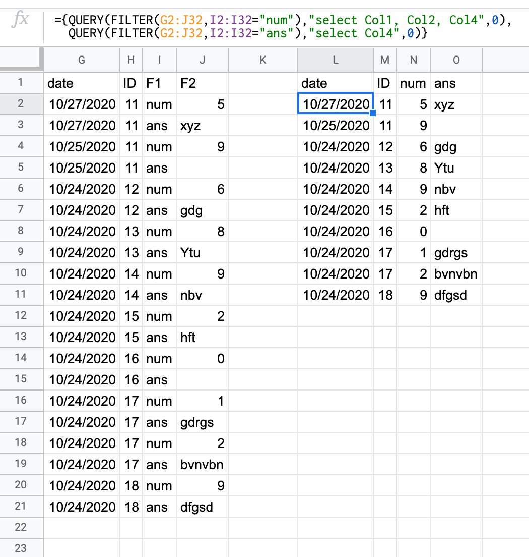Select column H header
The height and width of the screenshot is (557, 529).
pos(131,60)
